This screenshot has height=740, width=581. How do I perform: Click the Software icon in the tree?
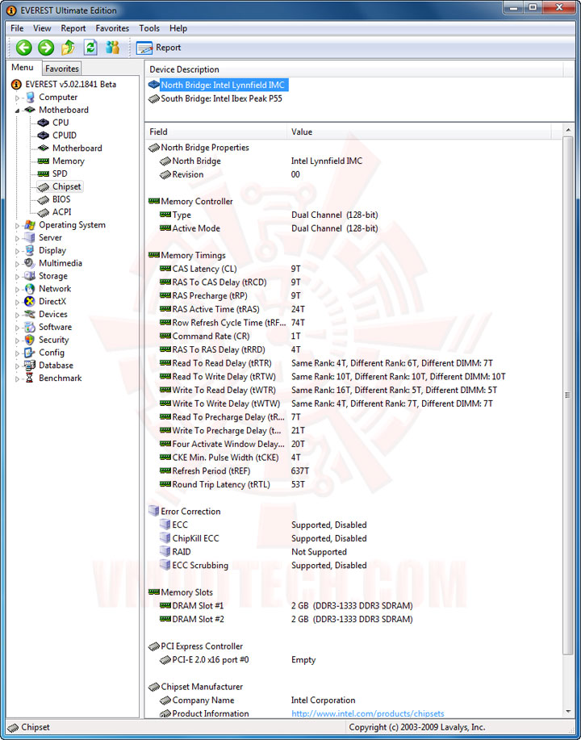click(x=30, y=327)
